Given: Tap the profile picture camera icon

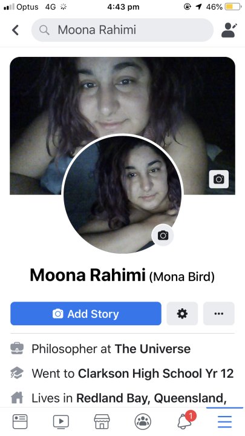Looking at the screenshot, I should (163, 235).
